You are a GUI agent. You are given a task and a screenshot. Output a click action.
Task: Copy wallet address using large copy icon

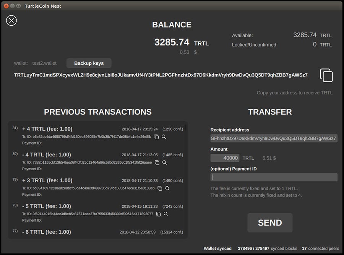click(x=326, y=75)
